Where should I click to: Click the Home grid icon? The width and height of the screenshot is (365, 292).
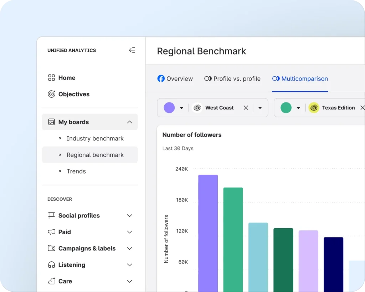[x=51, y=78]
